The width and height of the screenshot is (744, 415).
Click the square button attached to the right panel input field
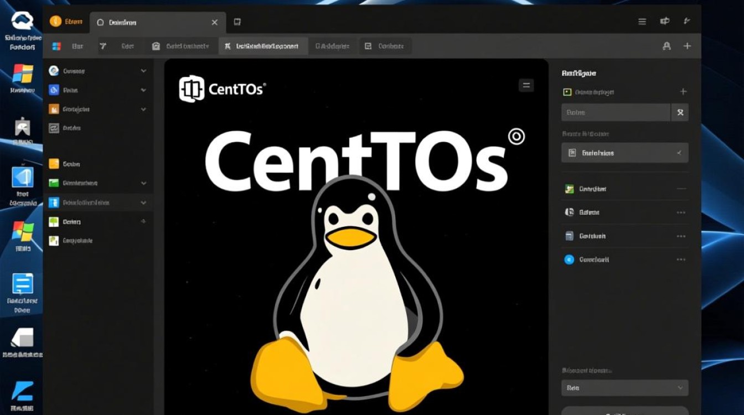click(x=680, y=112)
